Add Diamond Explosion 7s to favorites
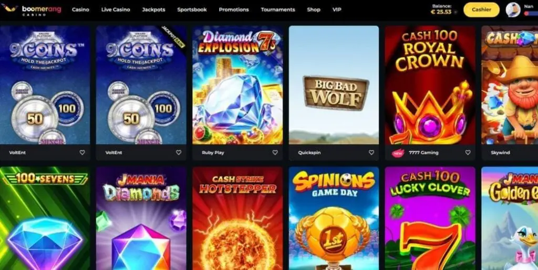Image resolution: width=538 pixels, height=270 pixels. coord(275,153)
